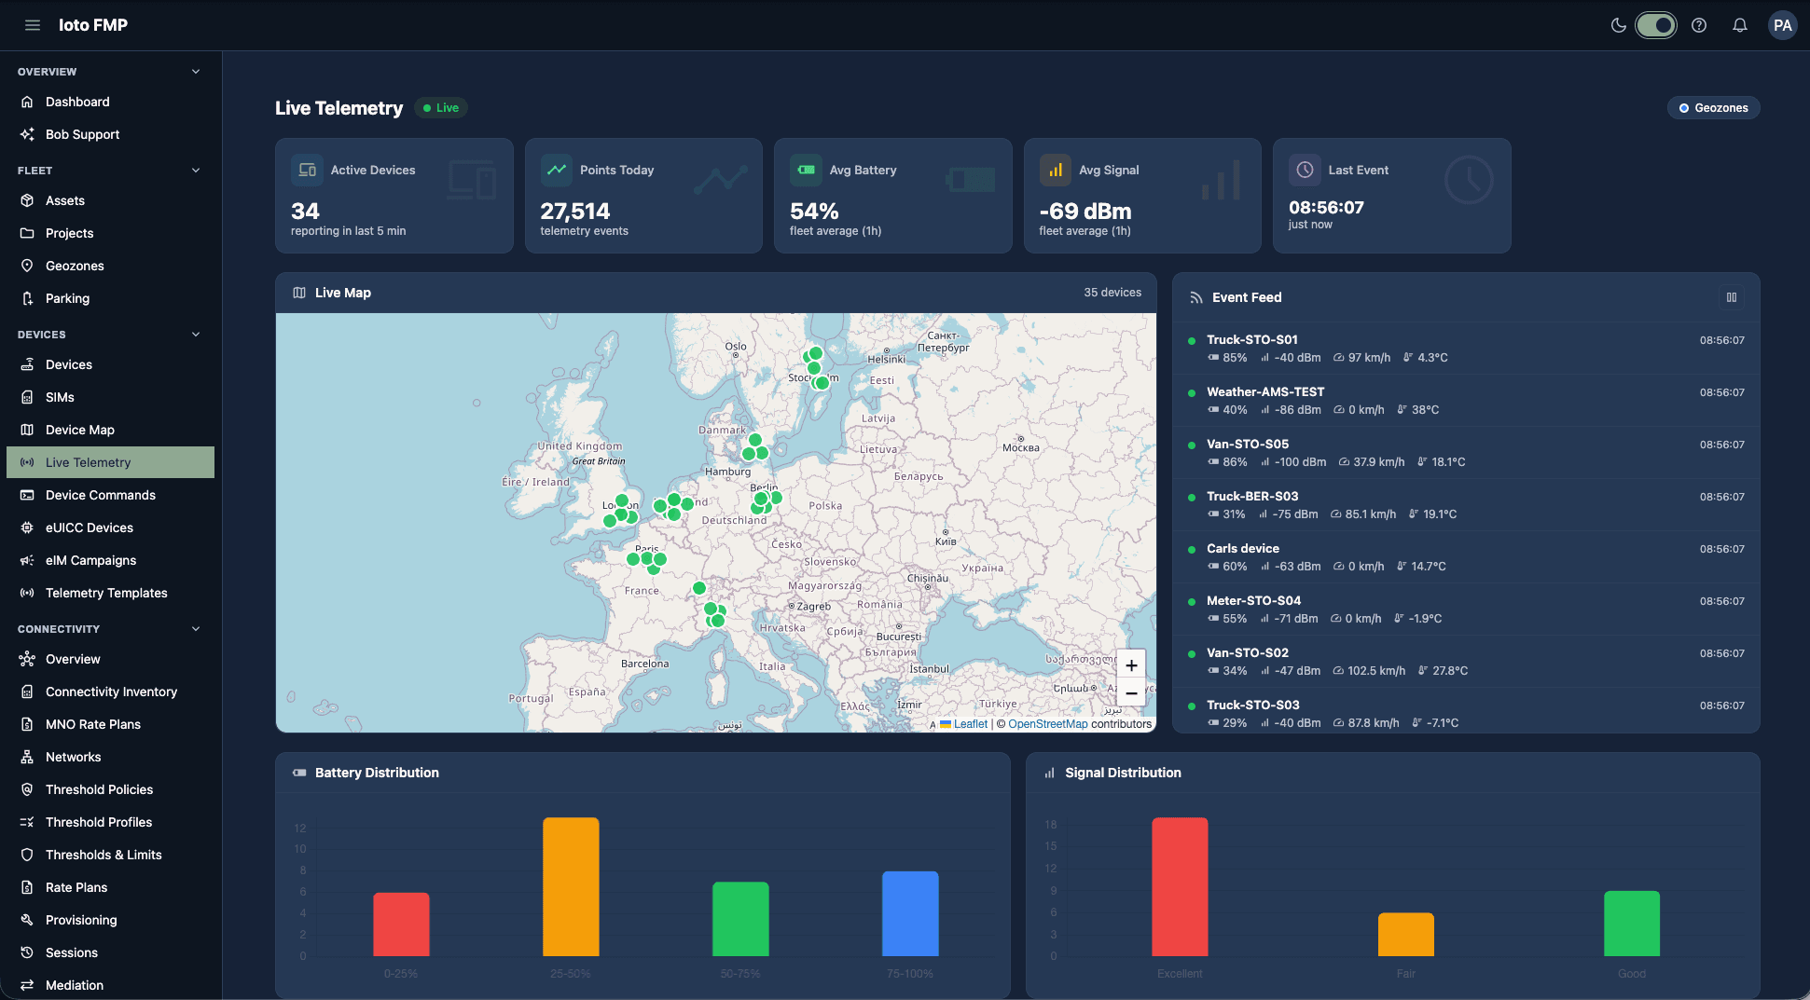Select the Weather-AMS-TEST event row
Image resolution: width=1810 pixels, height=1000 pixels.
(1466, 401)
